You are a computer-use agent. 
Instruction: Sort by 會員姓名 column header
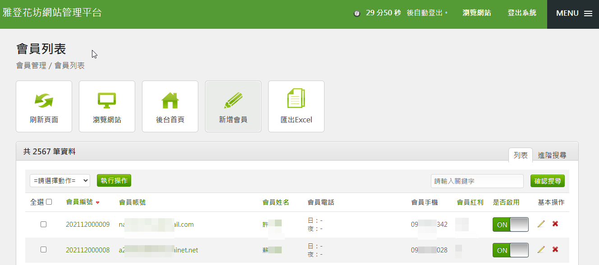(276, 202)
